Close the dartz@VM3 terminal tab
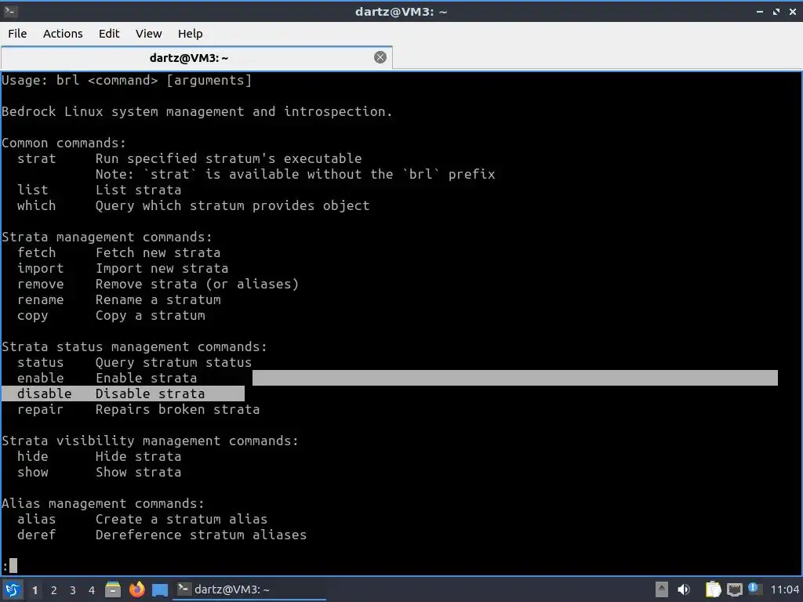Image resolution: width=803 pixels, height=602 pixels. click(380, 57)
